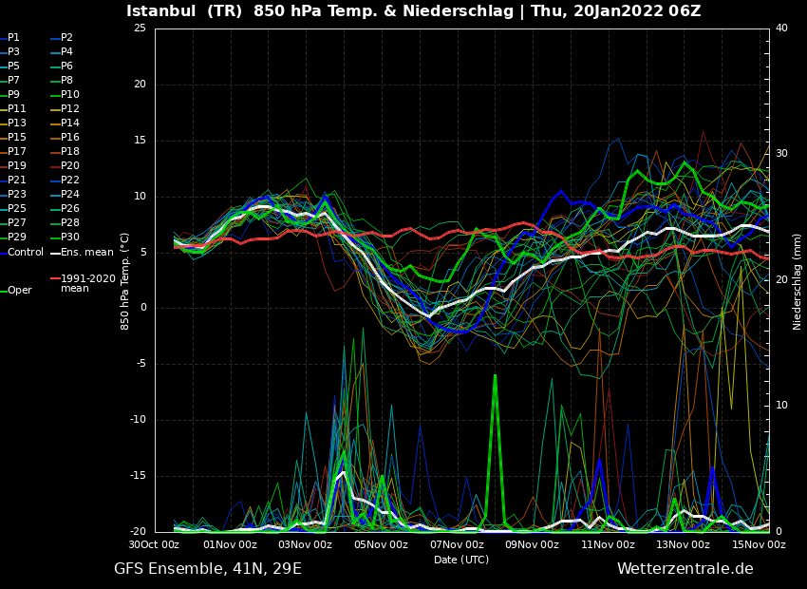
Task: Select the P1 legend entry
Action: (x=9, y=38)
